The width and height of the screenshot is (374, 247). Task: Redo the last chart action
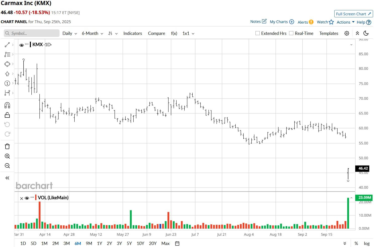(7, 134)
